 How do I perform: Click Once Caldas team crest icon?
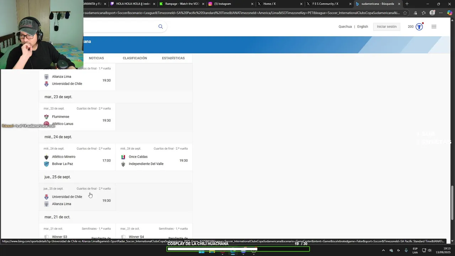(x=123, y=157)
